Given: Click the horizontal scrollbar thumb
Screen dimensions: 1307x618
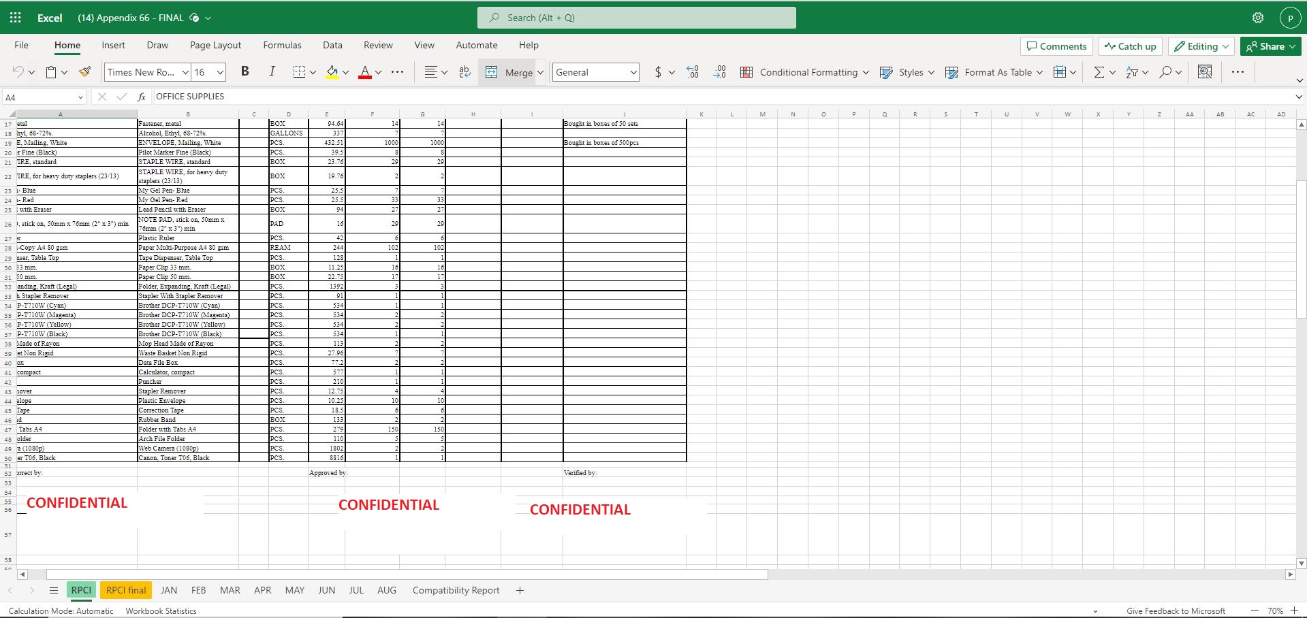Looking at the screenshot, I should pyautogui.click(x=407, y=574).
